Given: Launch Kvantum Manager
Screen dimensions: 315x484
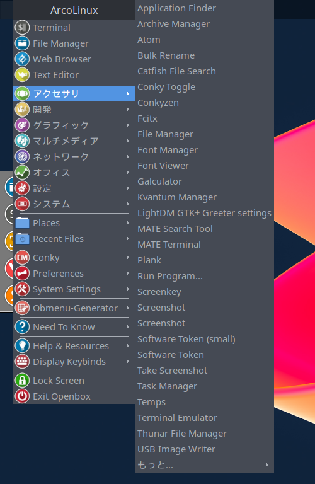Looking at the screenshot, I should (204, 197).
